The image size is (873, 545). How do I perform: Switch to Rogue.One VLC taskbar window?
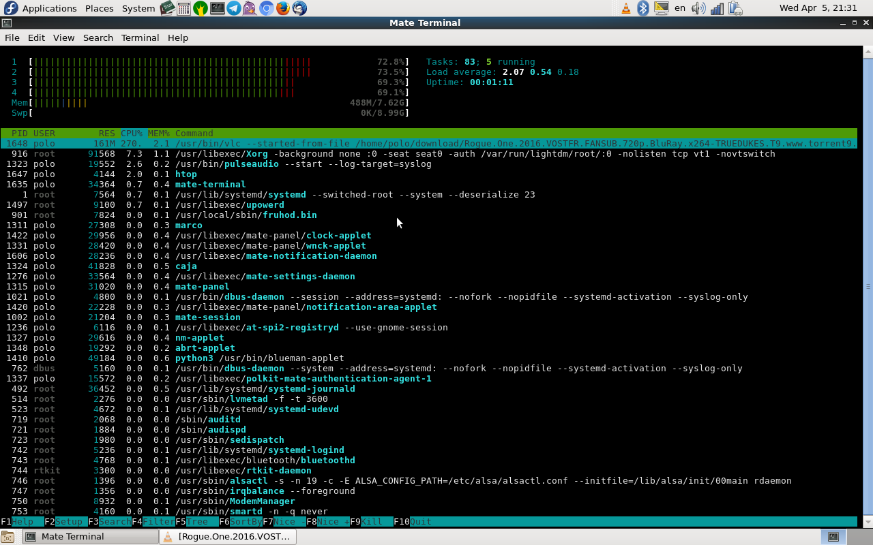pos(228,537)
